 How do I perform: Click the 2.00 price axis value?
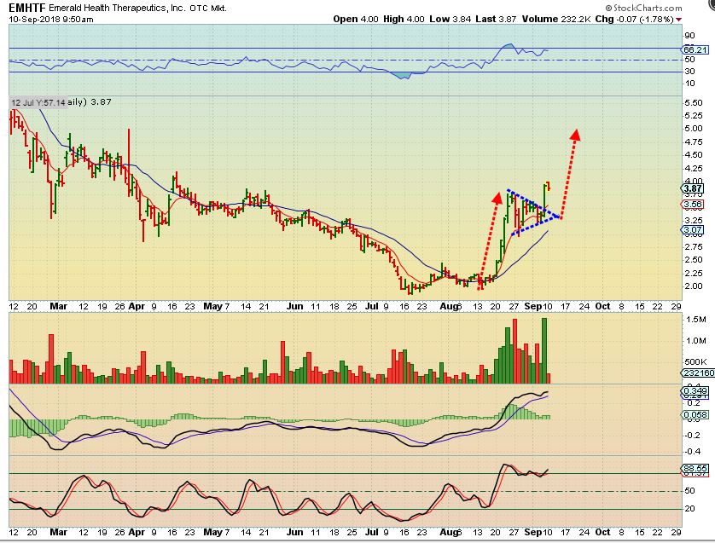[693, 286]
